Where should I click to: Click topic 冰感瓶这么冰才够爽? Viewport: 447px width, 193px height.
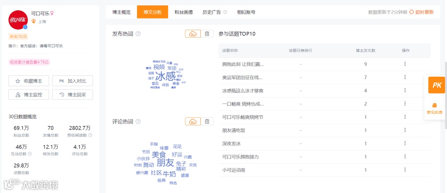(x=243, y=91)
